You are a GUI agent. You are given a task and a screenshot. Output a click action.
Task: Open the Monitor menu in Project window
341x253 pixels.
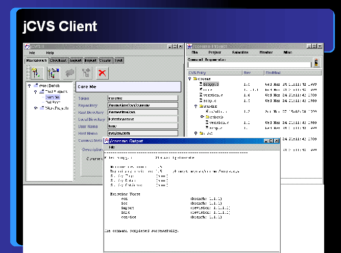click(266, 53)
